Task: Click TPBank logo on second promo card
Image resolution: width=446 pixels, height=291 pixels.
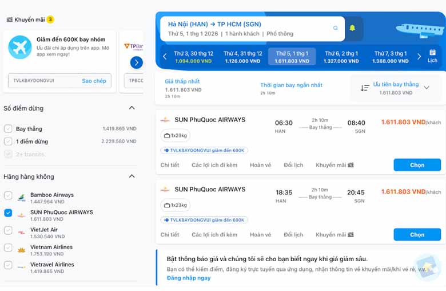Action: (134, 46)
